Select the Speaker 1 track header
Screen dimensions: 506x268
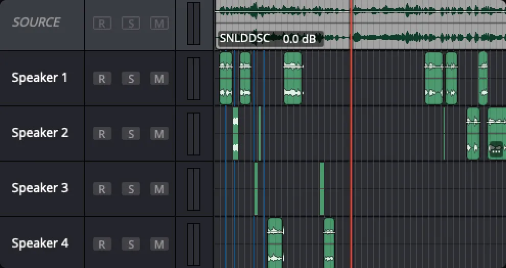tap(40, 78)
